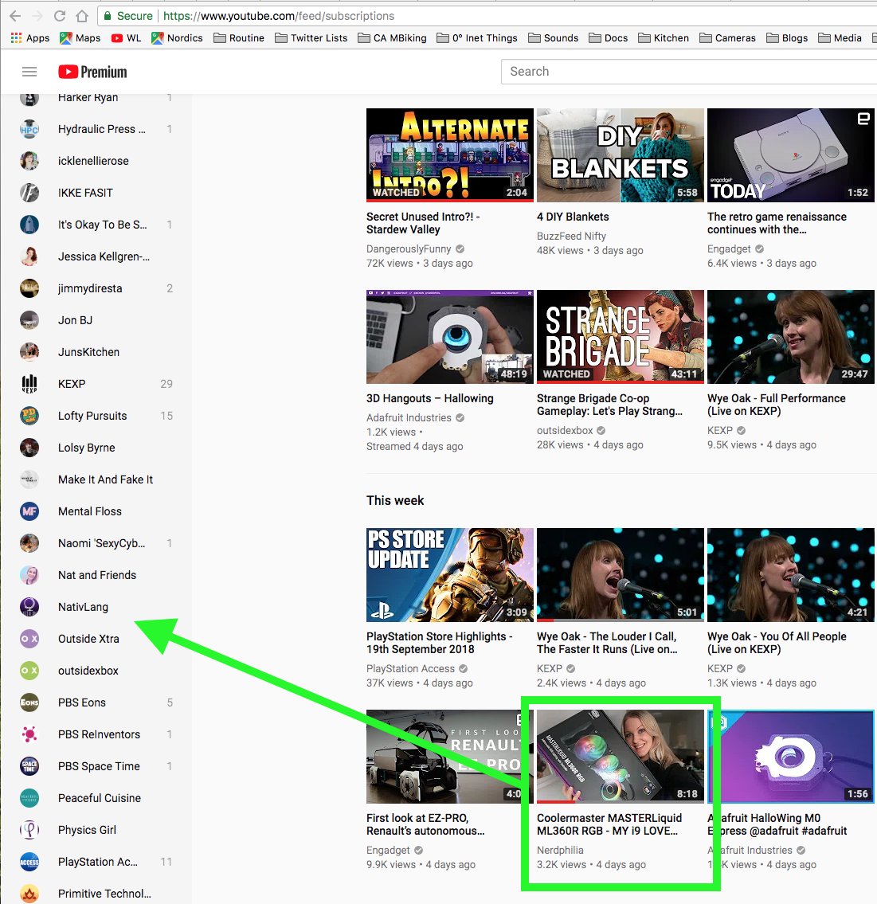
Task: Click NativLang channel avatar
Action: click(x=29, y=607)
